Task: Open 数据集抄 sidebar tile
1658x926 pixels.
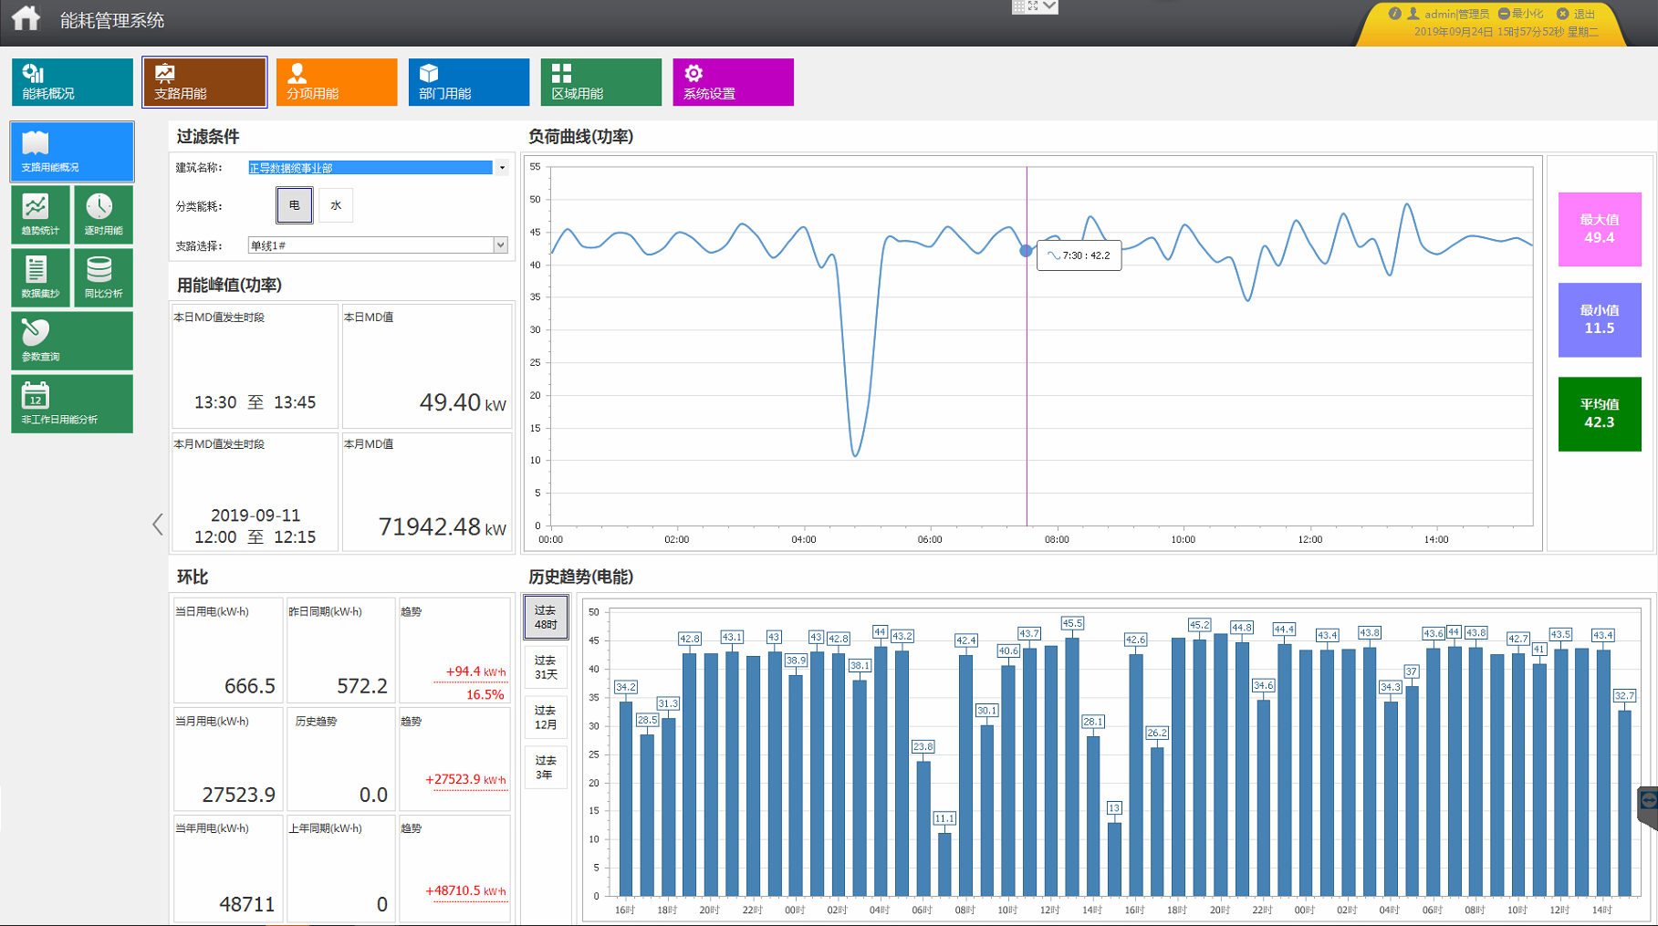Action: pos(40,277)
